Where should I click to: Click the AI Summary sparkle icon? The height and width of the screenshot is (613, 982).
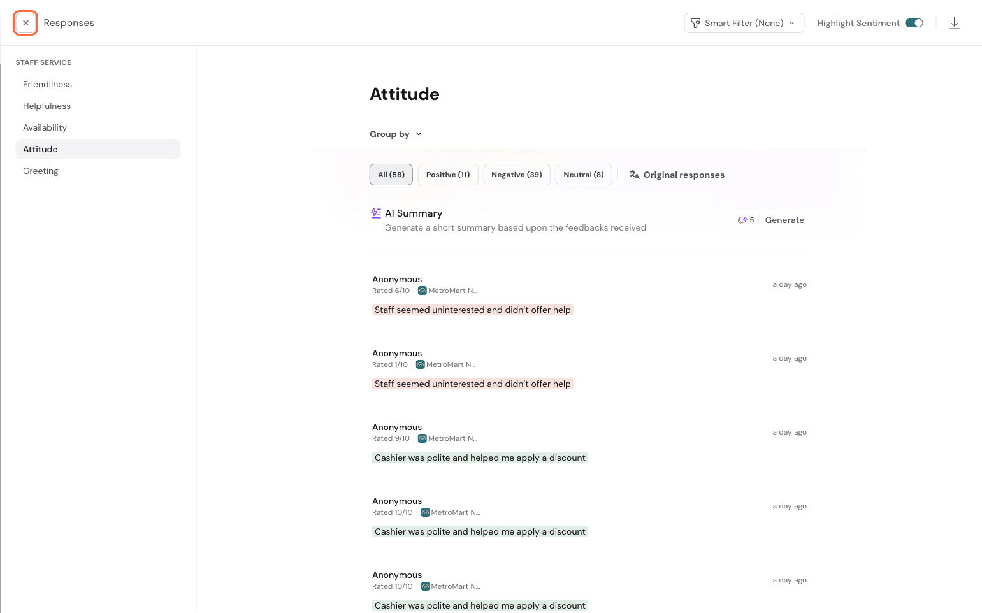point(376,213)
